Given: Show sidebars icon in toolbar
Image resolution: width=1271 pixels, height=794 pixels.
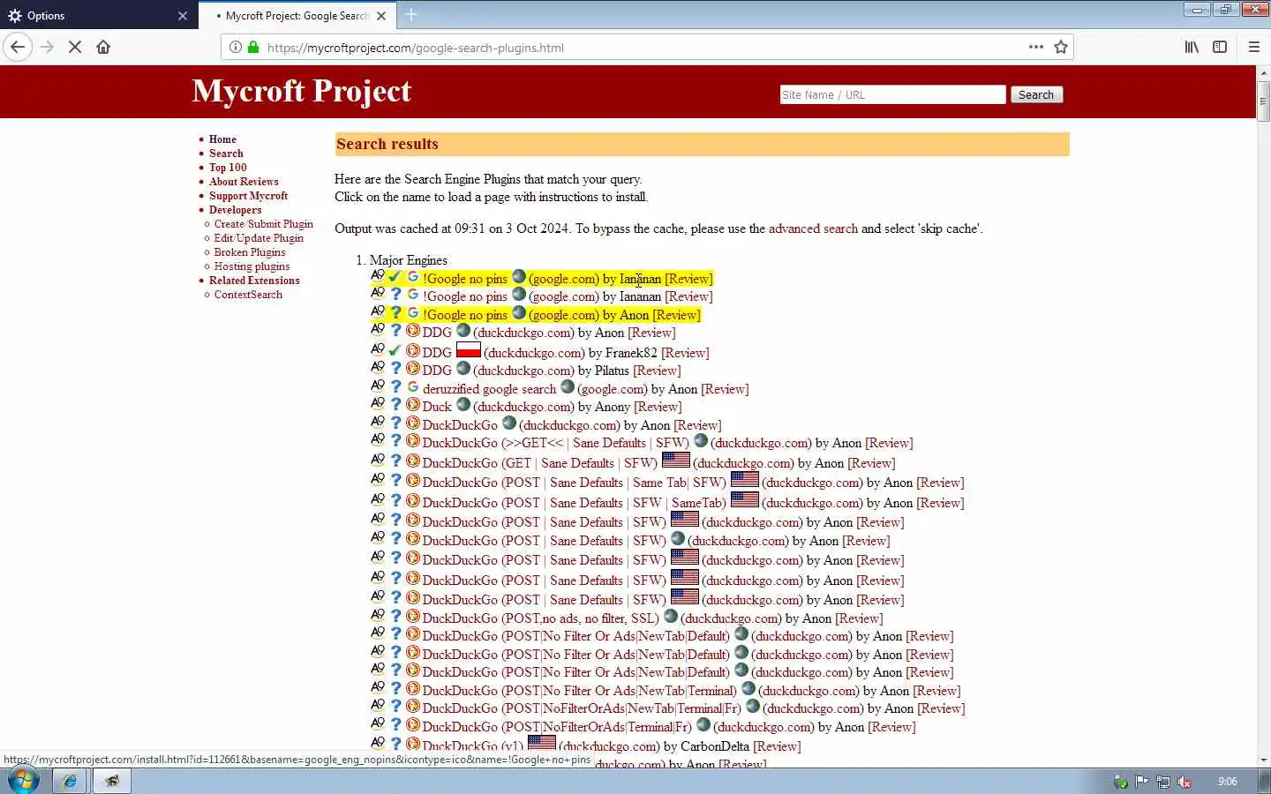Looking at the screenshot, I should (1220, 47).
